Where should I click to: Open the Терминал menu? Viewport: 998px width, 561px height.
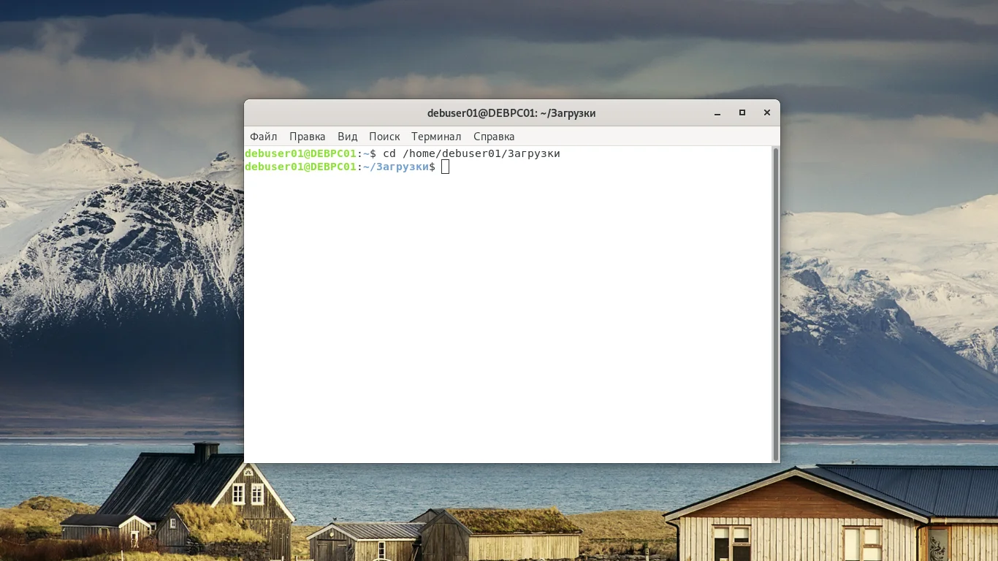coord(436,137)
